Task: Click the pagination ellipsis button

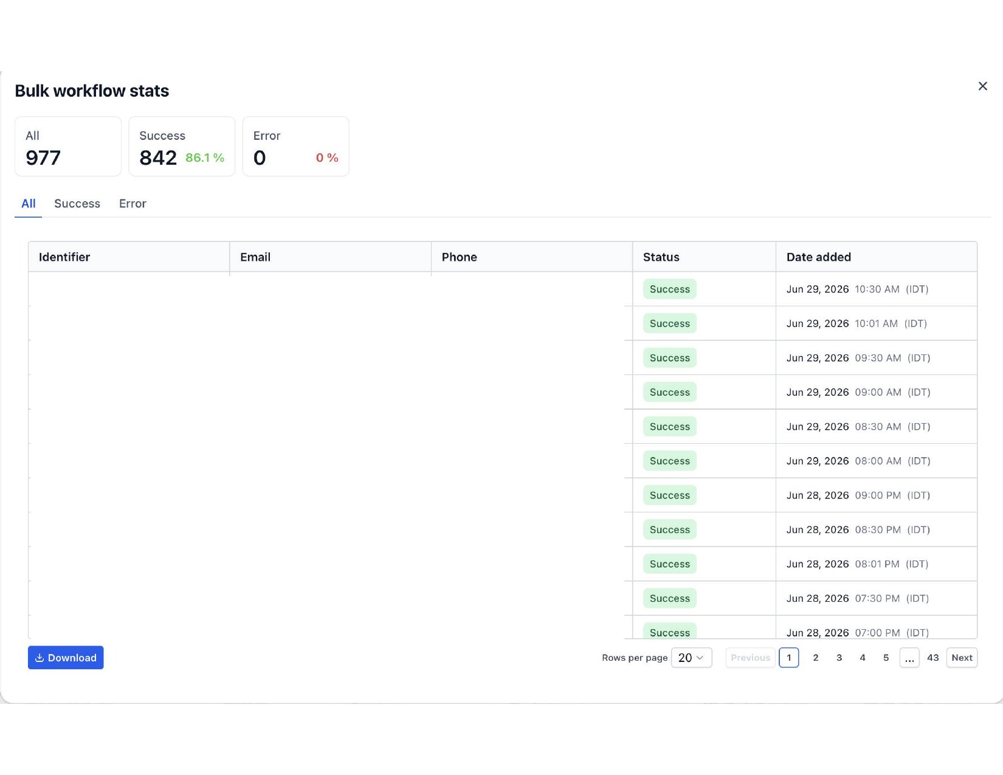Action: pyautogui.click(x=909, y=658)
